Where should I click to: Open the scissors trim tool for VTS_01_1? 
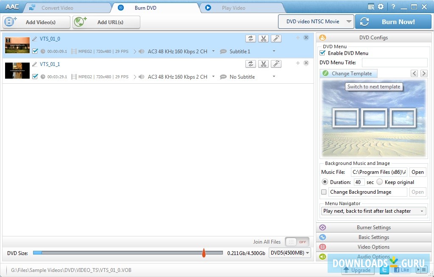263,64
